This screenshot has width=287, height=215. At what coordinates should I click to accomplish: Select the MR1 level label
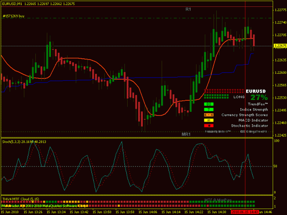coord(186,134)
